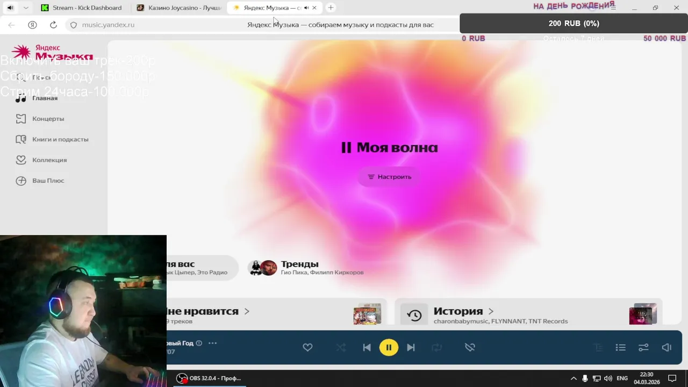Expand История with its chevron arrow
The height and width of the screenshot is (387, 688).
(x=491, y=311)
